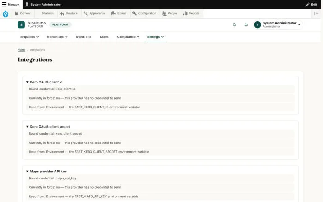Collapse Xero OAuth client id section

tap(44, 82)
